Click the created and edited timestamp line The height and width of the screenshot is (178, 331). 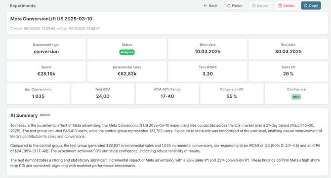[x=55, y=29]
